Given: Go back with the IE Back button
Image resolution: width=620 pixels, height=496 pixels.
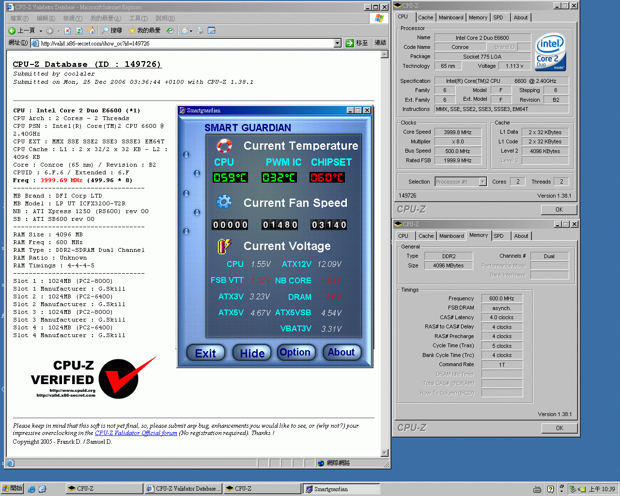Looking at the screenshot, I should click(x=22, y=31).
